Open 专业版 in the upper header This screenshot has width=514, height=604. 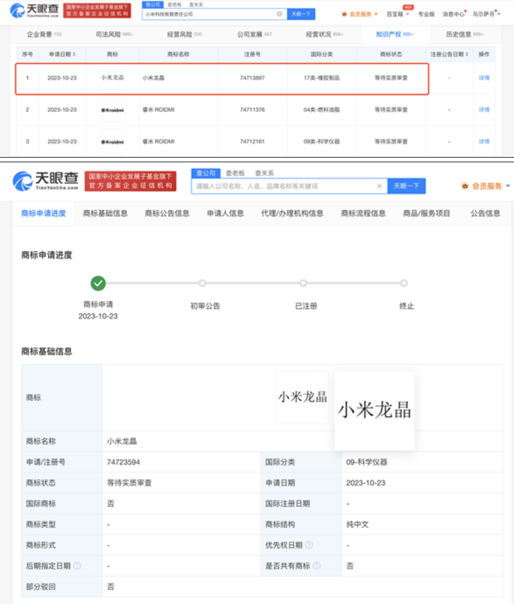pos(426,14)
